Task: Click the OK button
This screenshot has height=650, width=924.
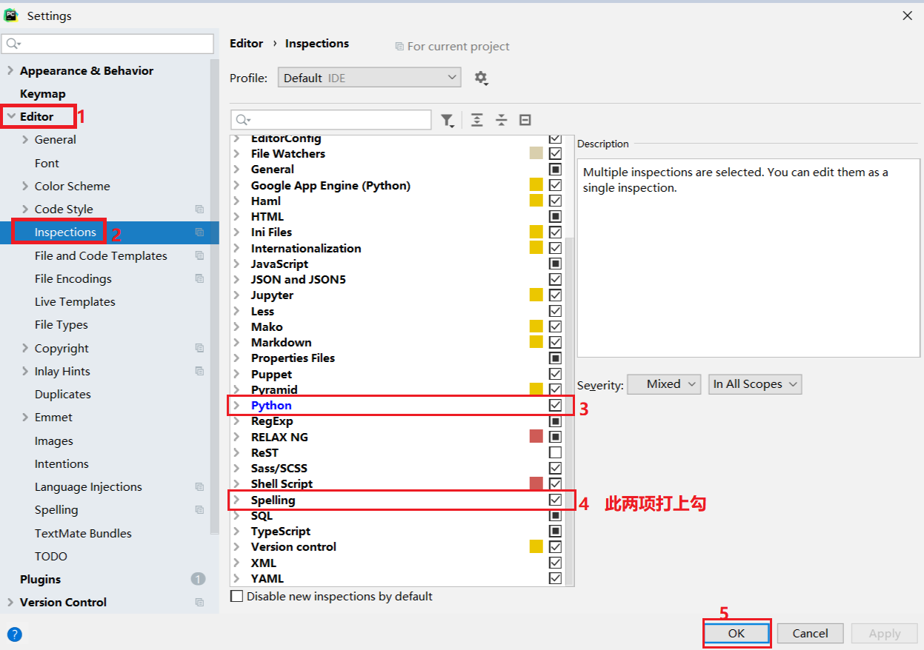Action: [736, 633]
